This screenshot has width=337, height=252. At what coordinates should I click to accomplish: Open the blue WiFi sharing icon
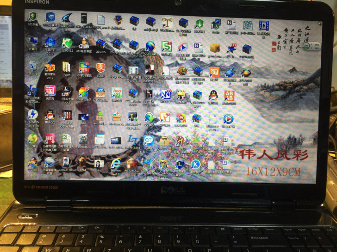point(50,17)
